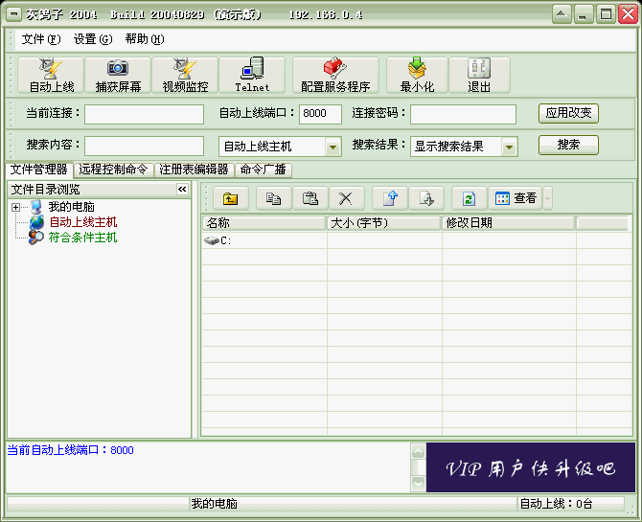Viewport: 642px width, 522px height.
Task: Open the 视频监控 toolbar icon
Action: 185,75
